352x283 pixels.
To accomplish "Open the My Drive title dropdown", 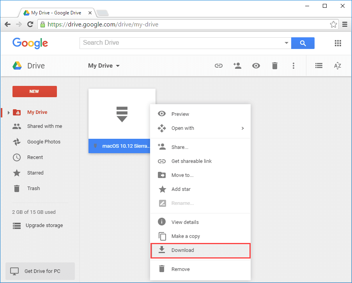I will coord(104,66).
